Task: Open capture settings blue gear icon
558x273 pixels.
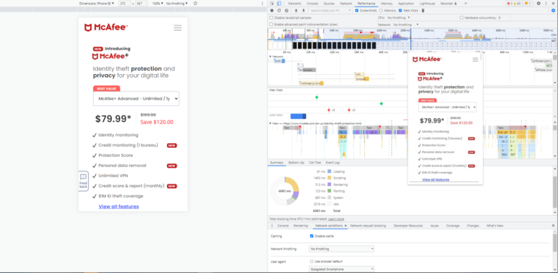Action: pyautogui.click(x=553, y=10)
